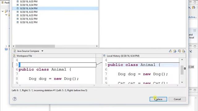This screenshot has width=198, height=111.
Task: Click the ': int' text in the right-side view
Action: [x=192, y=67]
